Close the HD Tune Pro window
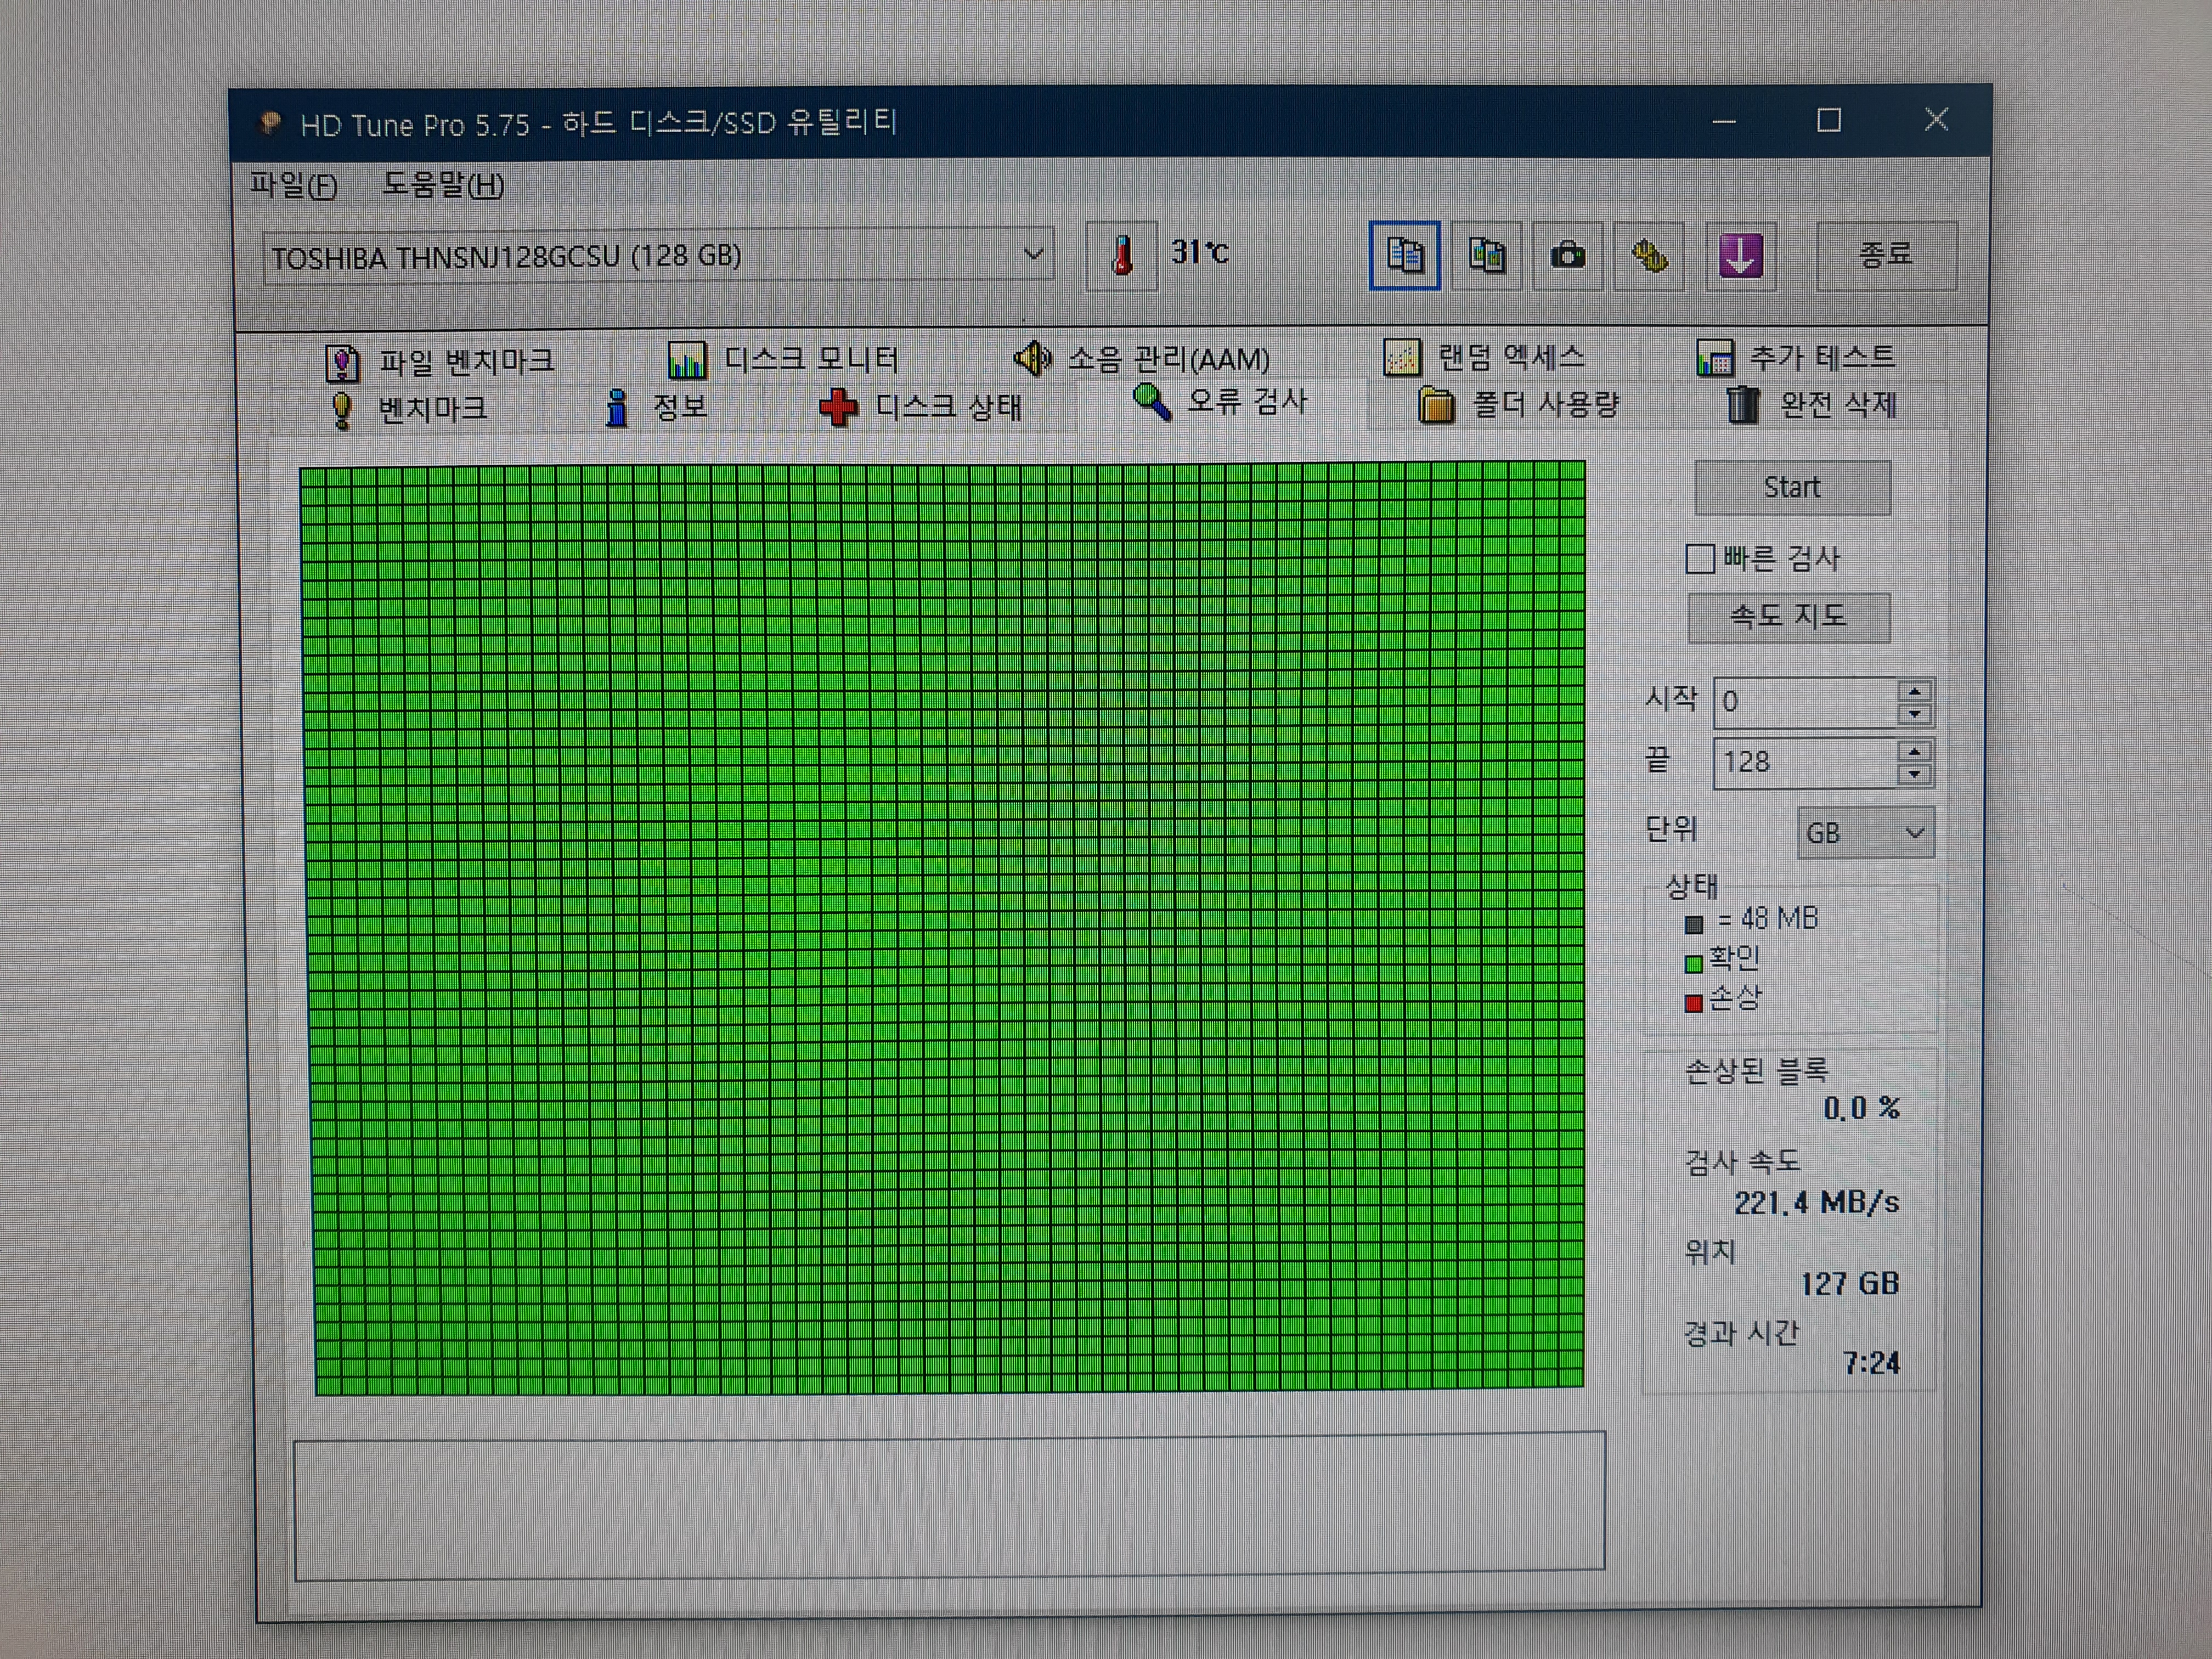 coord(1937,120)
